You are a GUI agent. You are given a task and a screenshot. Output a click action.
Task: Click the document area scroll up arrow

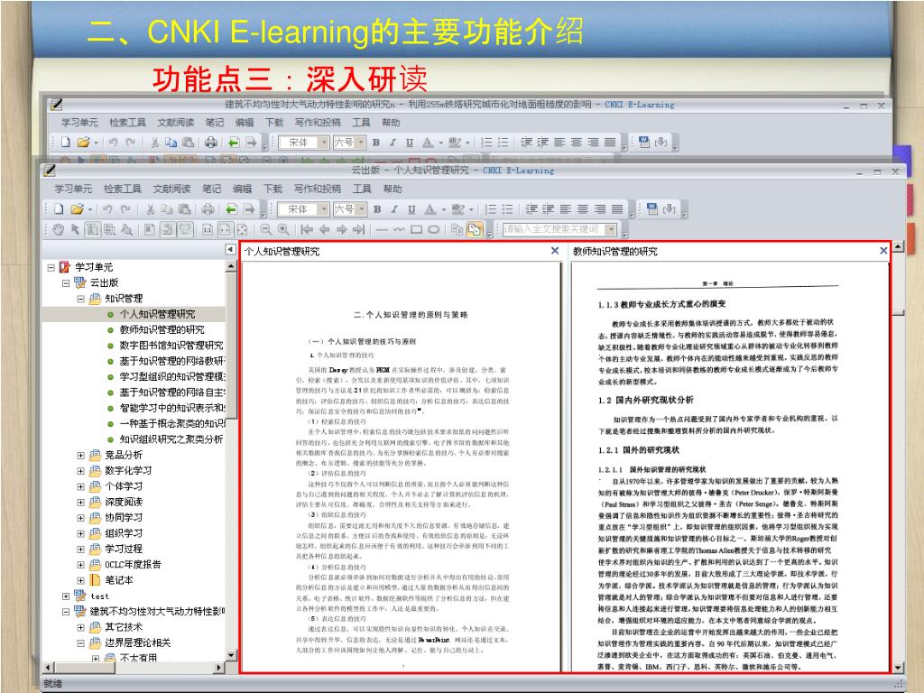point(897,247)
